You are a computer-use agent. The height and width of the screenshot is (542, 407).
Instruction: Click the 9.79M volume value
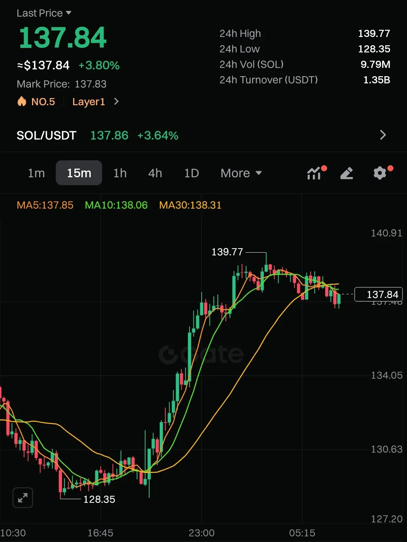pyautogui.click(x=375, y=64)
